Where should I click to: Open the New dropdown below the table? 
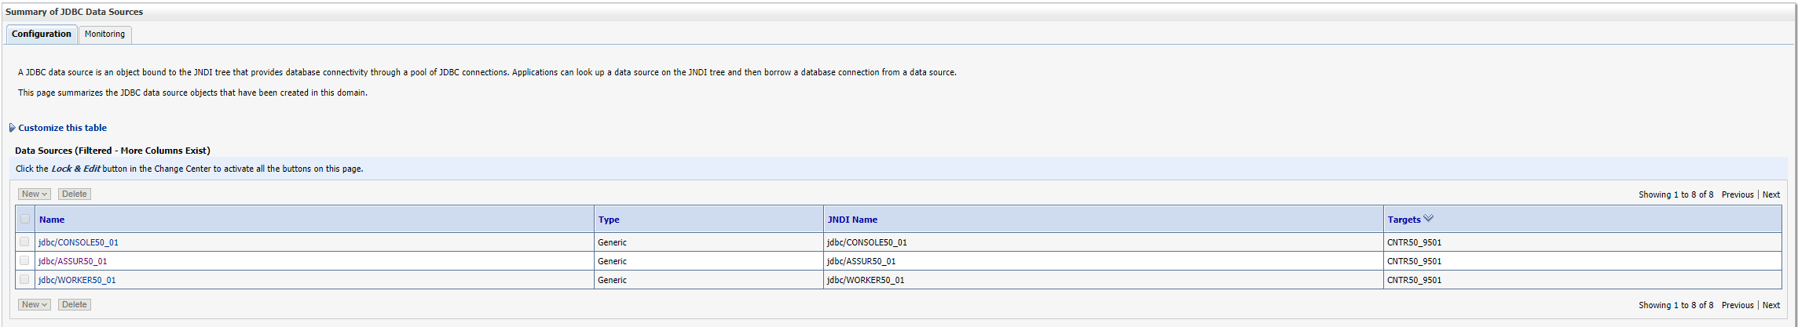pyautogui.click(x=35, y=305)
